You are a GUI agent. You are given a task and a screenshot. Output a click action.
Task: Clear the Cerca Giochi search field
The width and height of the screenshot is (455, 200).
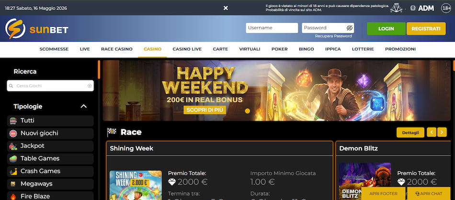[90, 86]
